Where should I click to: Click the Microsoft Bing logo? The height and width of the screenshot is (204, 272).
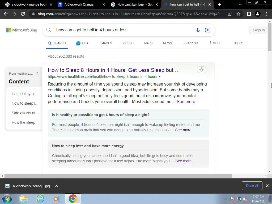[22, 30]
